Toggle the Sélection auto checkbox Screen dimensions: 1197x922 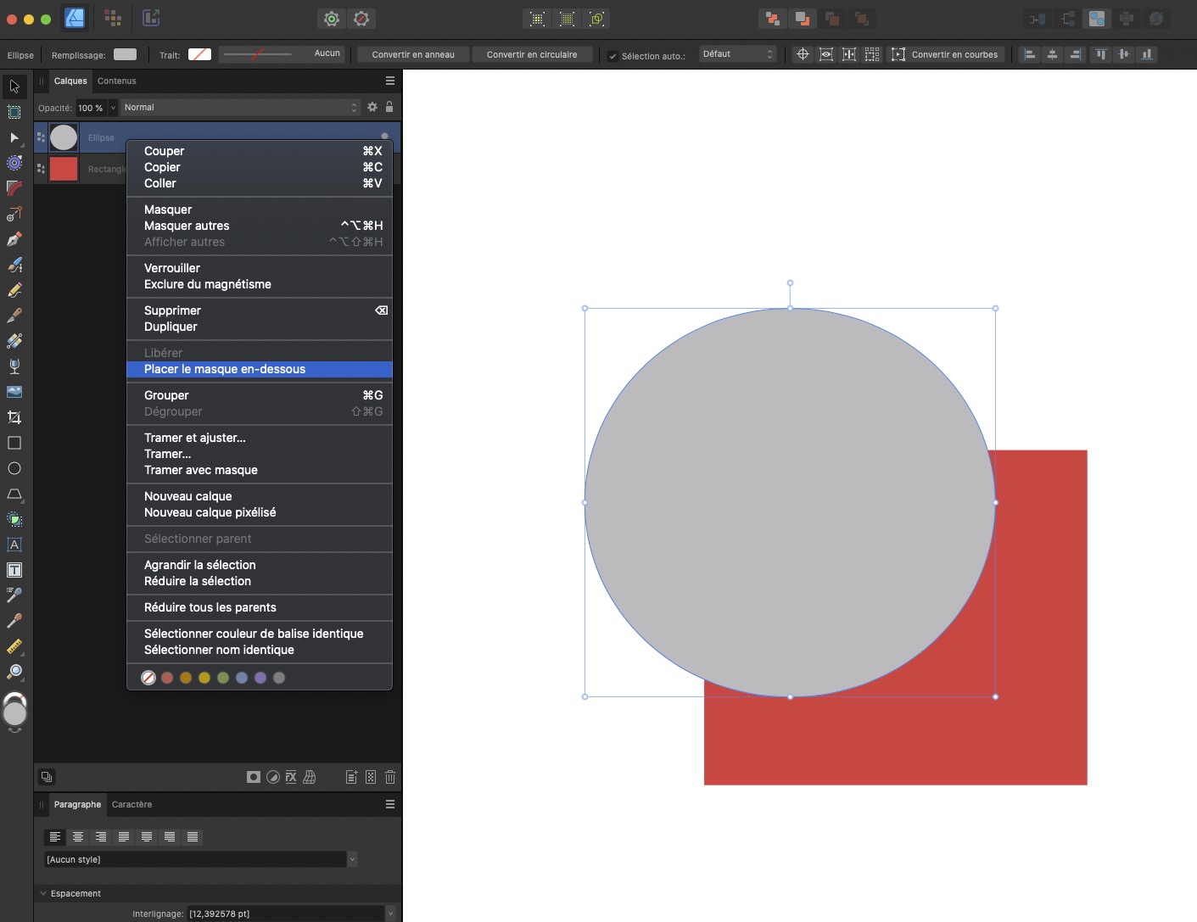point(612,56)
